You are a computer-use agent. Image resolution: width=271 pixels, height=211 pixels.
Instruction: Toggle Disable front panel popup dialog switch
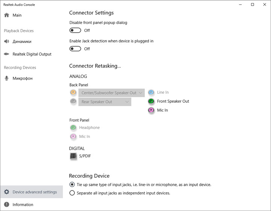click(x=75, y=30)
